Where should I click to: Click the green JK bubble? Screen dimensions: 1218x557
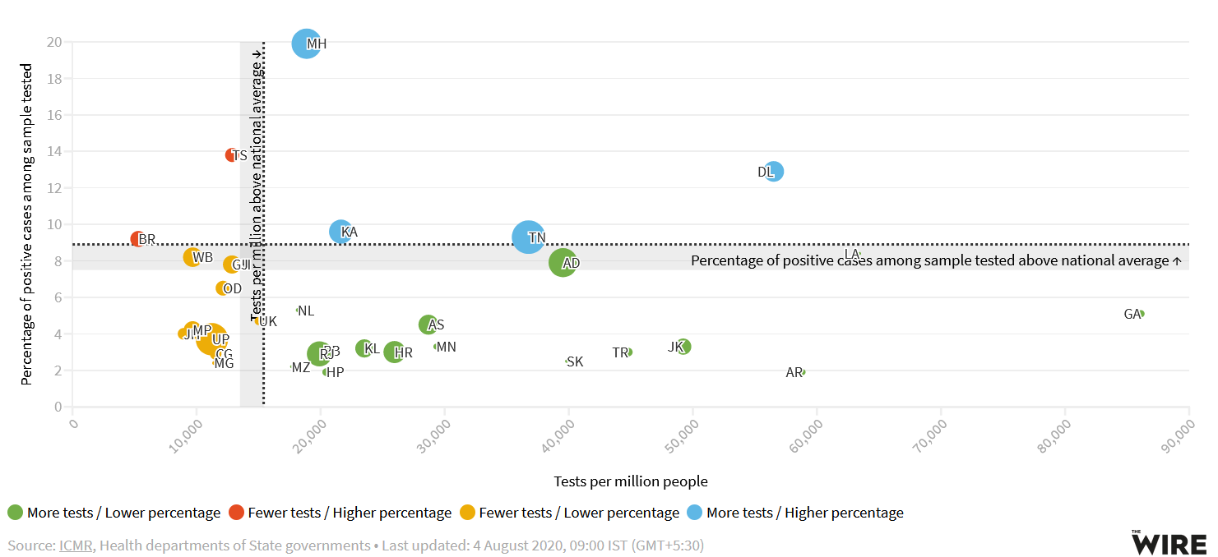[x=683, y=347]
